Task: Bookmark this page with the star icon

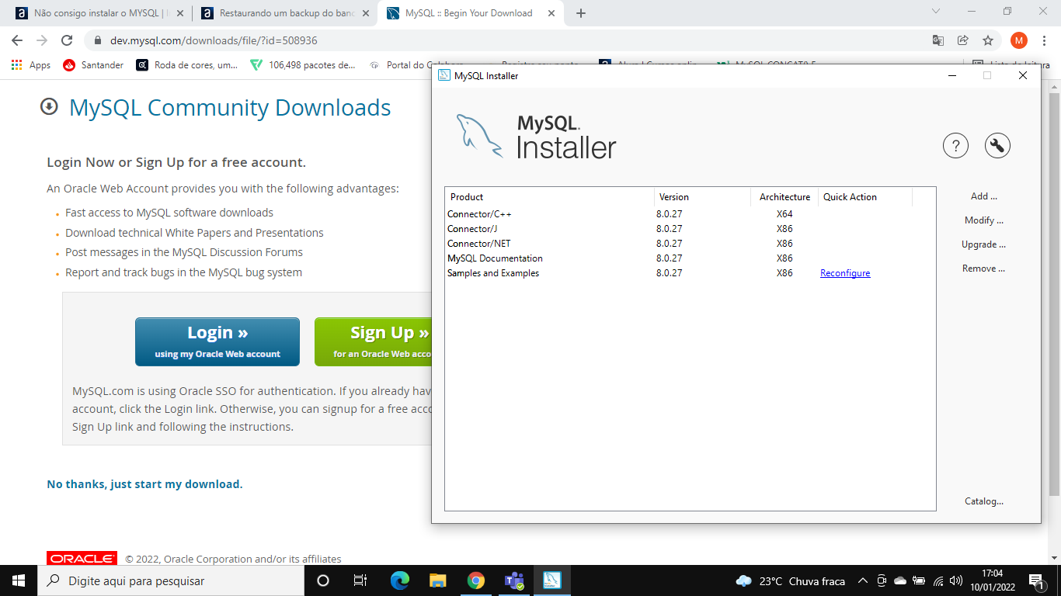Action: [988, 40]
